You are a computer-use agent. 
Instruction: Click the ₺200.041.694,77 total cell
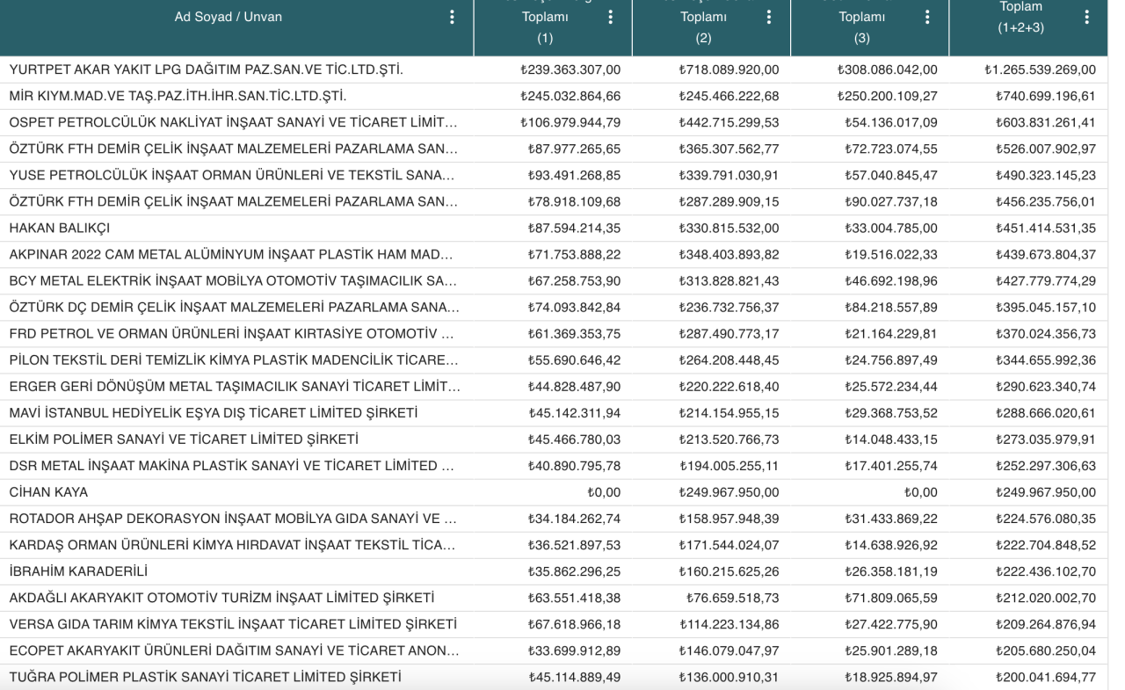click(1046, 677)
